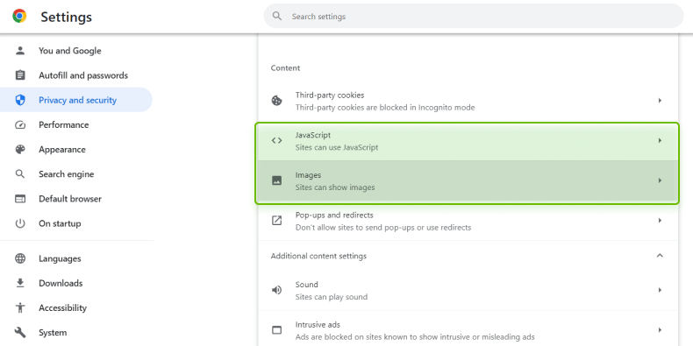Click "Sites can show images" description

(x=335, y=187)
